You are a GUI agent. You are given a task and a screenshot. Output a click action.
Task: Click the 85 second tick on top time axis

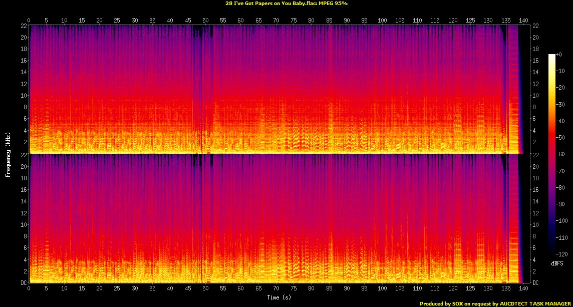pyautogui.click(x=329, y=20)
